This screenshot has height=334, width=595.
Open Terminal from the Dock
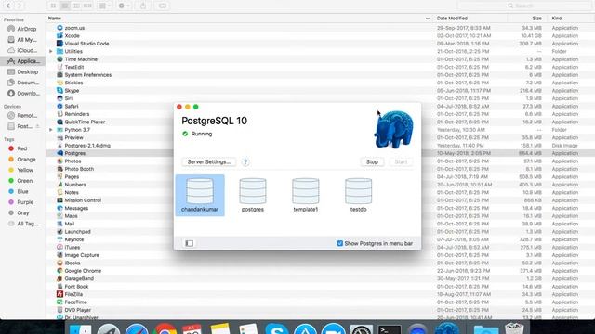click(x=390, y=328)
